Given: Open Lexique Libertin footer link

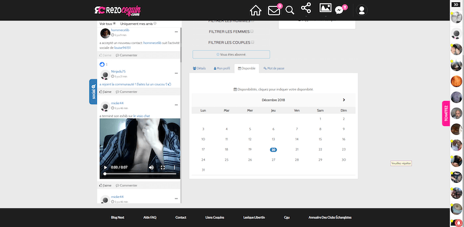Looking at the screenshot, I should coord(254,218).
